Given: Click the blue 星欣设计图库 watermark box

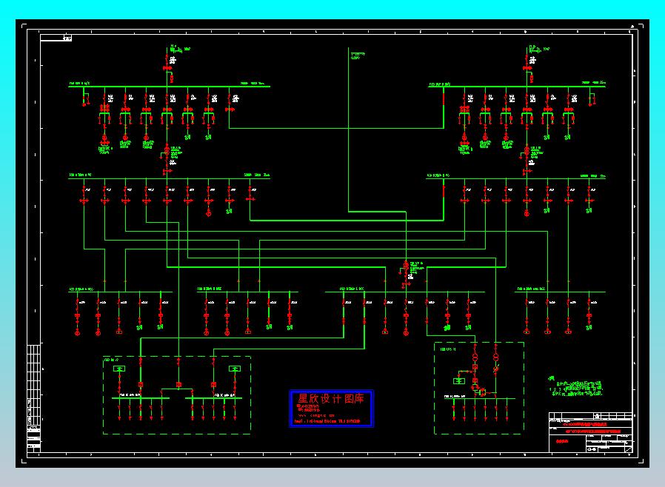Looking at the screenshot, I should 331,408.
